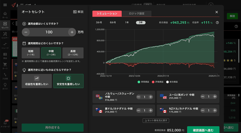This screenshot has width=241, height=133.
Task: Open the hamburger menu icon
Action: [5, 5]
